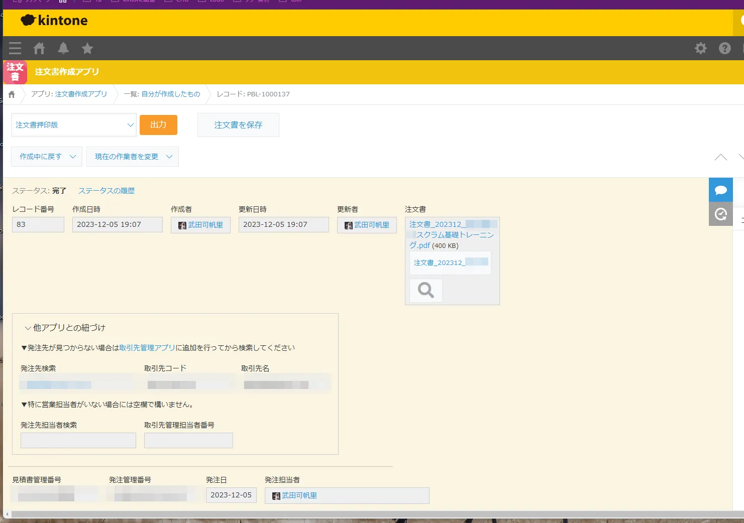The height and width of the screenshot is (523, 744).
Task: Open notifications bell icon
Action: coord(63,48)
